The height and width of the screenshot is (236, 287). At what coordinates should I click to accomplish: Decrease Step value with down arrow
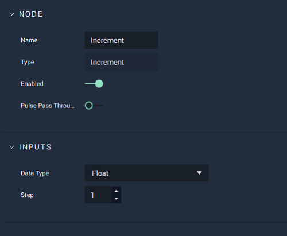(x=116, y=199)
